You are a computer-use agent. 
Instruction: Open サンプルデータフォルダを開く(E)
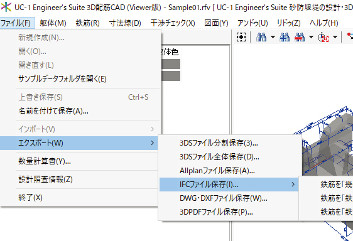(62, 79)
